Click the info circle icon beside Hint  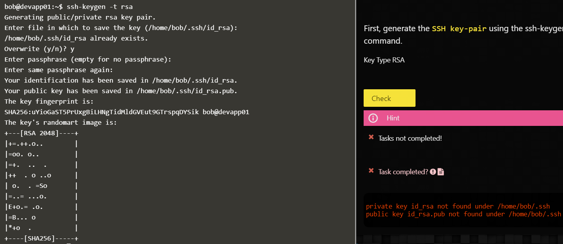coord(373,118)
